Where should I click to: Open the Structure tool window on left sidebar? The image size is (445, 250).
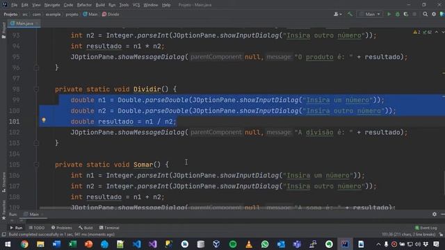pyautogui.click(x=3, y=182)
